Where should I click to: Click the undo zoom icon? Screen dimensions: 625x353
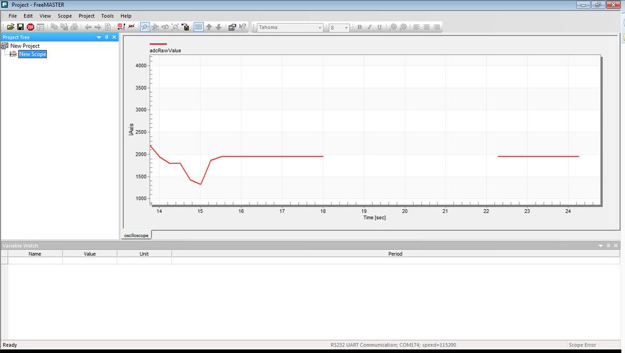point(165,27)
